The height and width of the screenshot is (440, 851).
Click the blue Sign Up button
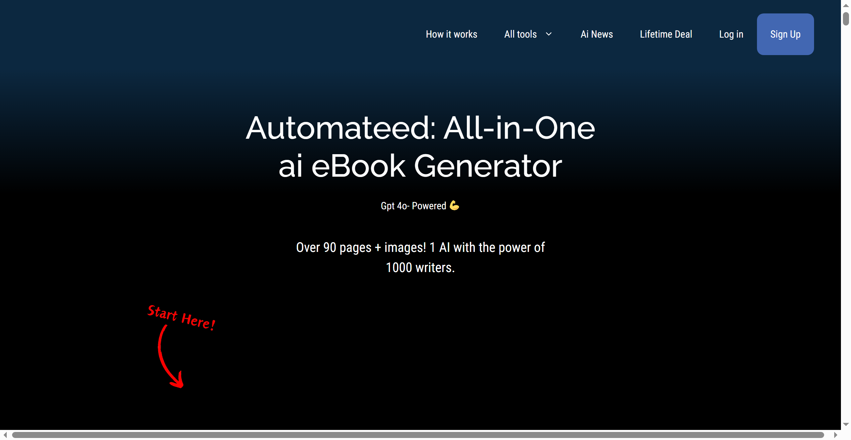785,34
